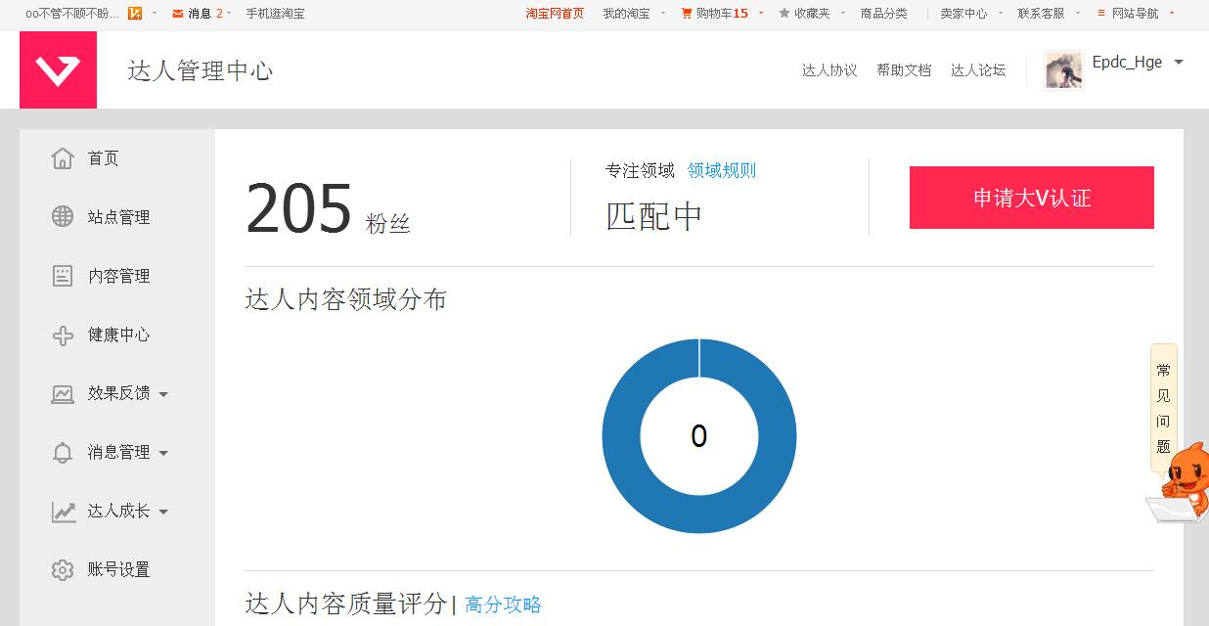This screenshot has width=1209, height=626.
Task: Select the 内容管理 document icon
Action: [x=63, y=276]
